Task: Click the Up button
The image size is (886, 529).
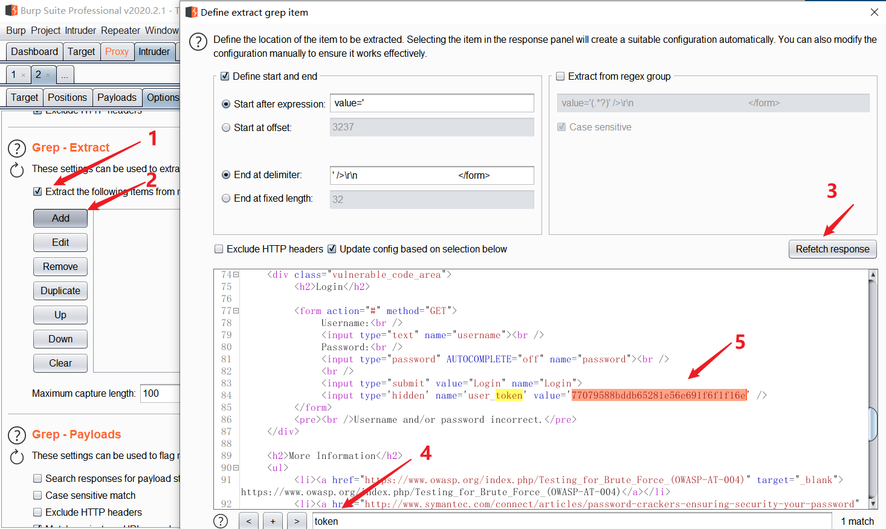Action: pyautogui.click(x=60, y=315)
